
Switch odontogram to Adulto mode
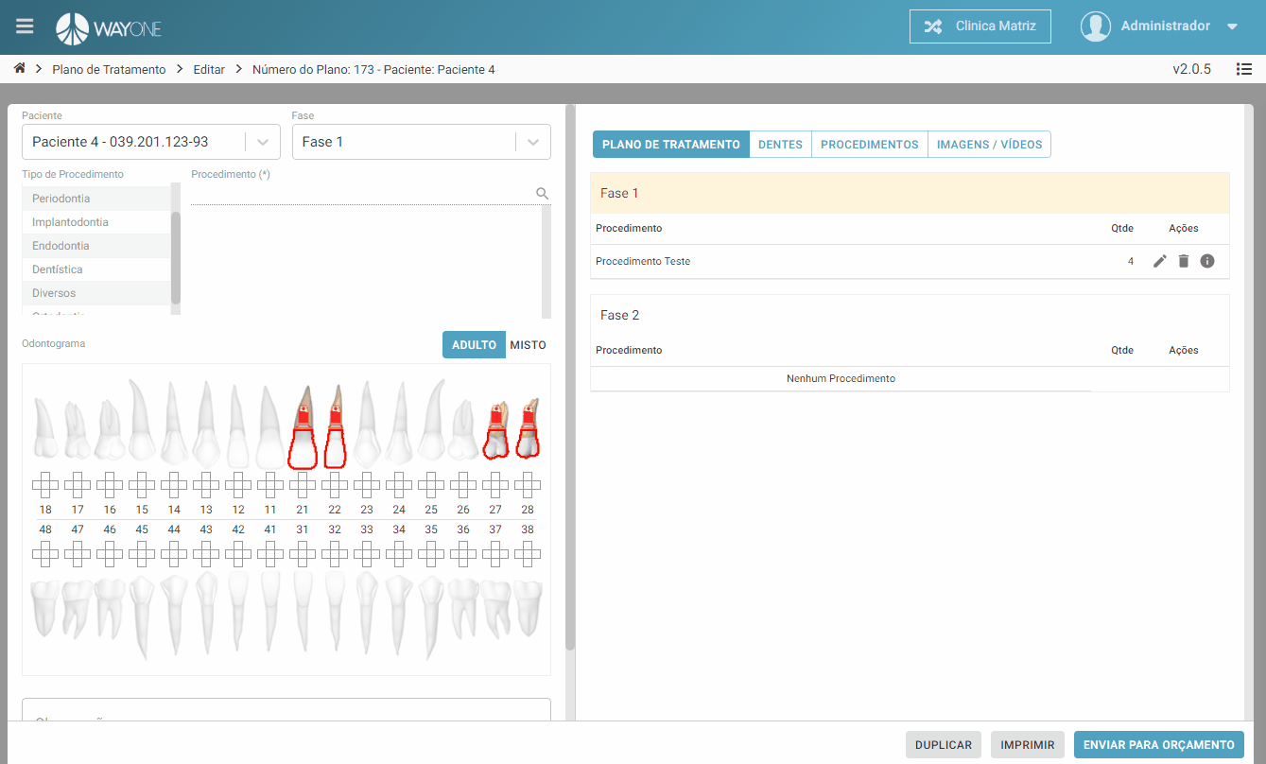(x=474, y=345)
